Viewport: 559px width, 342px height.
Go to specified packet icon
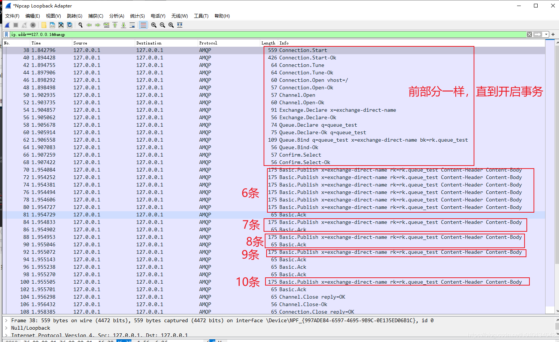[x=106, y=25]
